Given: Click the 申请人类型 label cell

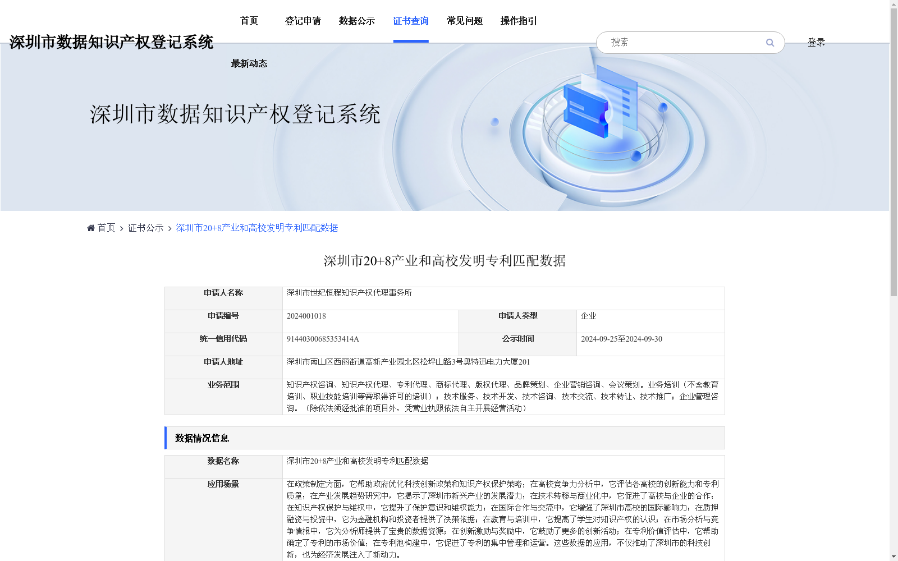Looking at the screenshot, I should [x=517, y=321].
